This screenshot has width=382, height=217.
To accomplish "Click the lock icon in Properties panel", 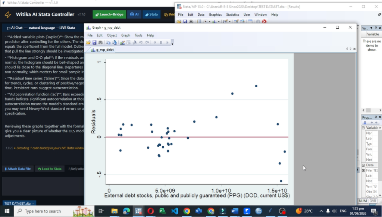I will point(365,123).
